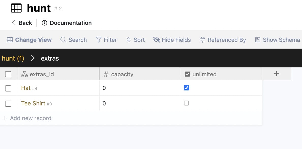Screen dimensions: 302x149
Task: Click the Referenced By plug icon
Action: coord(203,40)
